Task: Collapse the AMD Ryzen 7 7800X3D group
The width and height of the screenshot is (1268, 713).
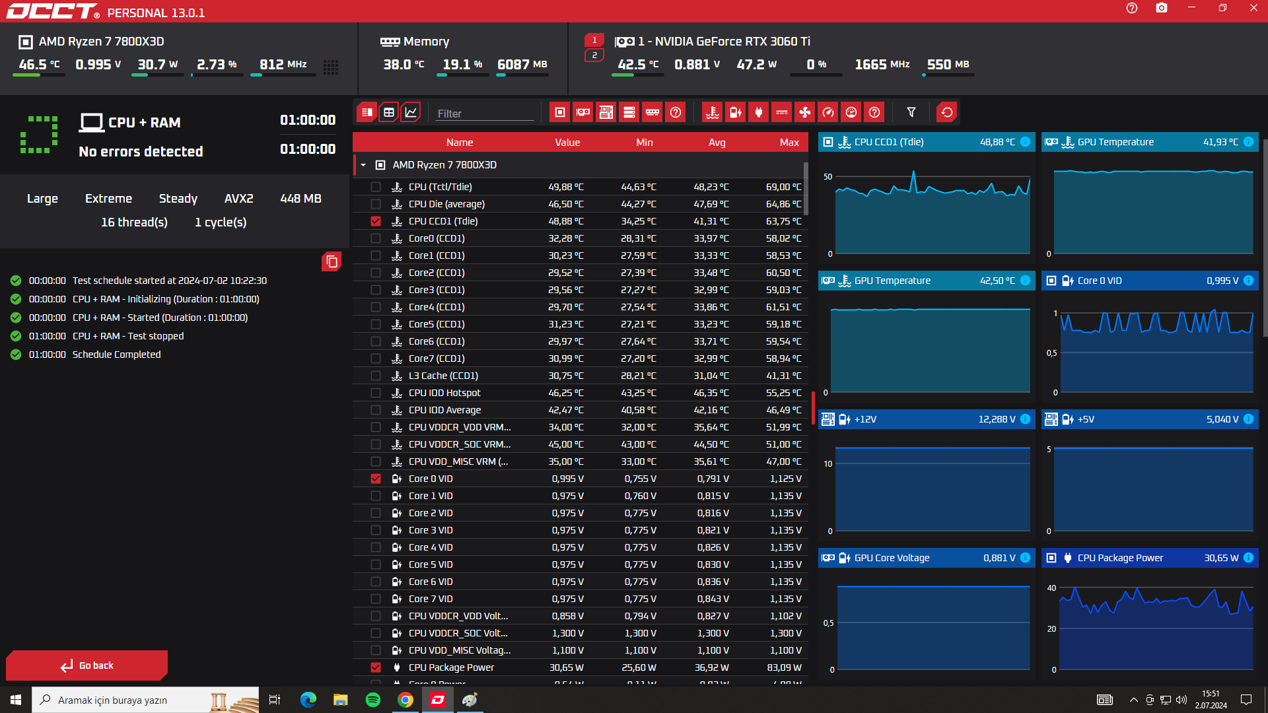Action: click(x=363, y=165)
